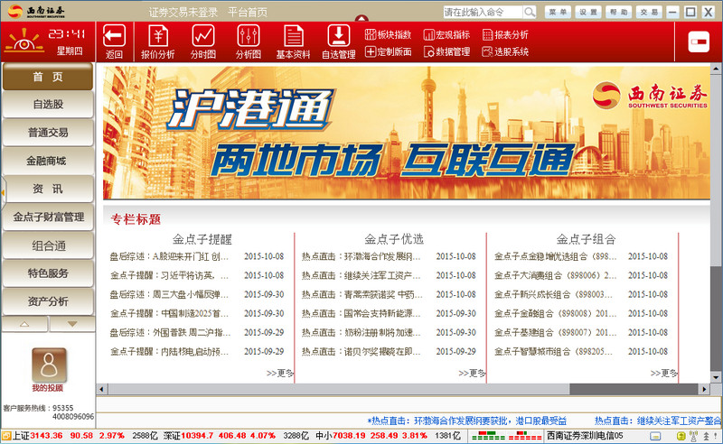Open 自选管理 watchlist management
The width and height of the screenshot is (723, 444).
[x=338, y=42]
